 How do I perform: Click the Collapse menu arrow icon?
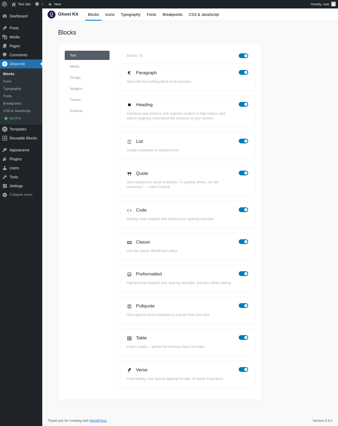click(x=5, y=195)
